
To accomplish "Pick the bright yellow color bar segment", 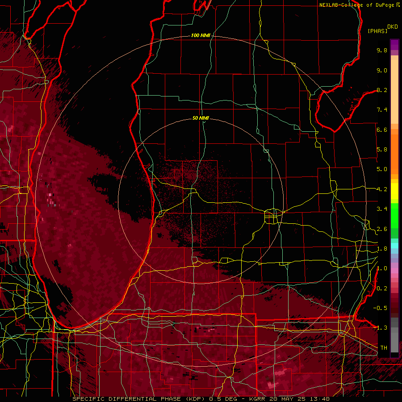I will (394, 191).
